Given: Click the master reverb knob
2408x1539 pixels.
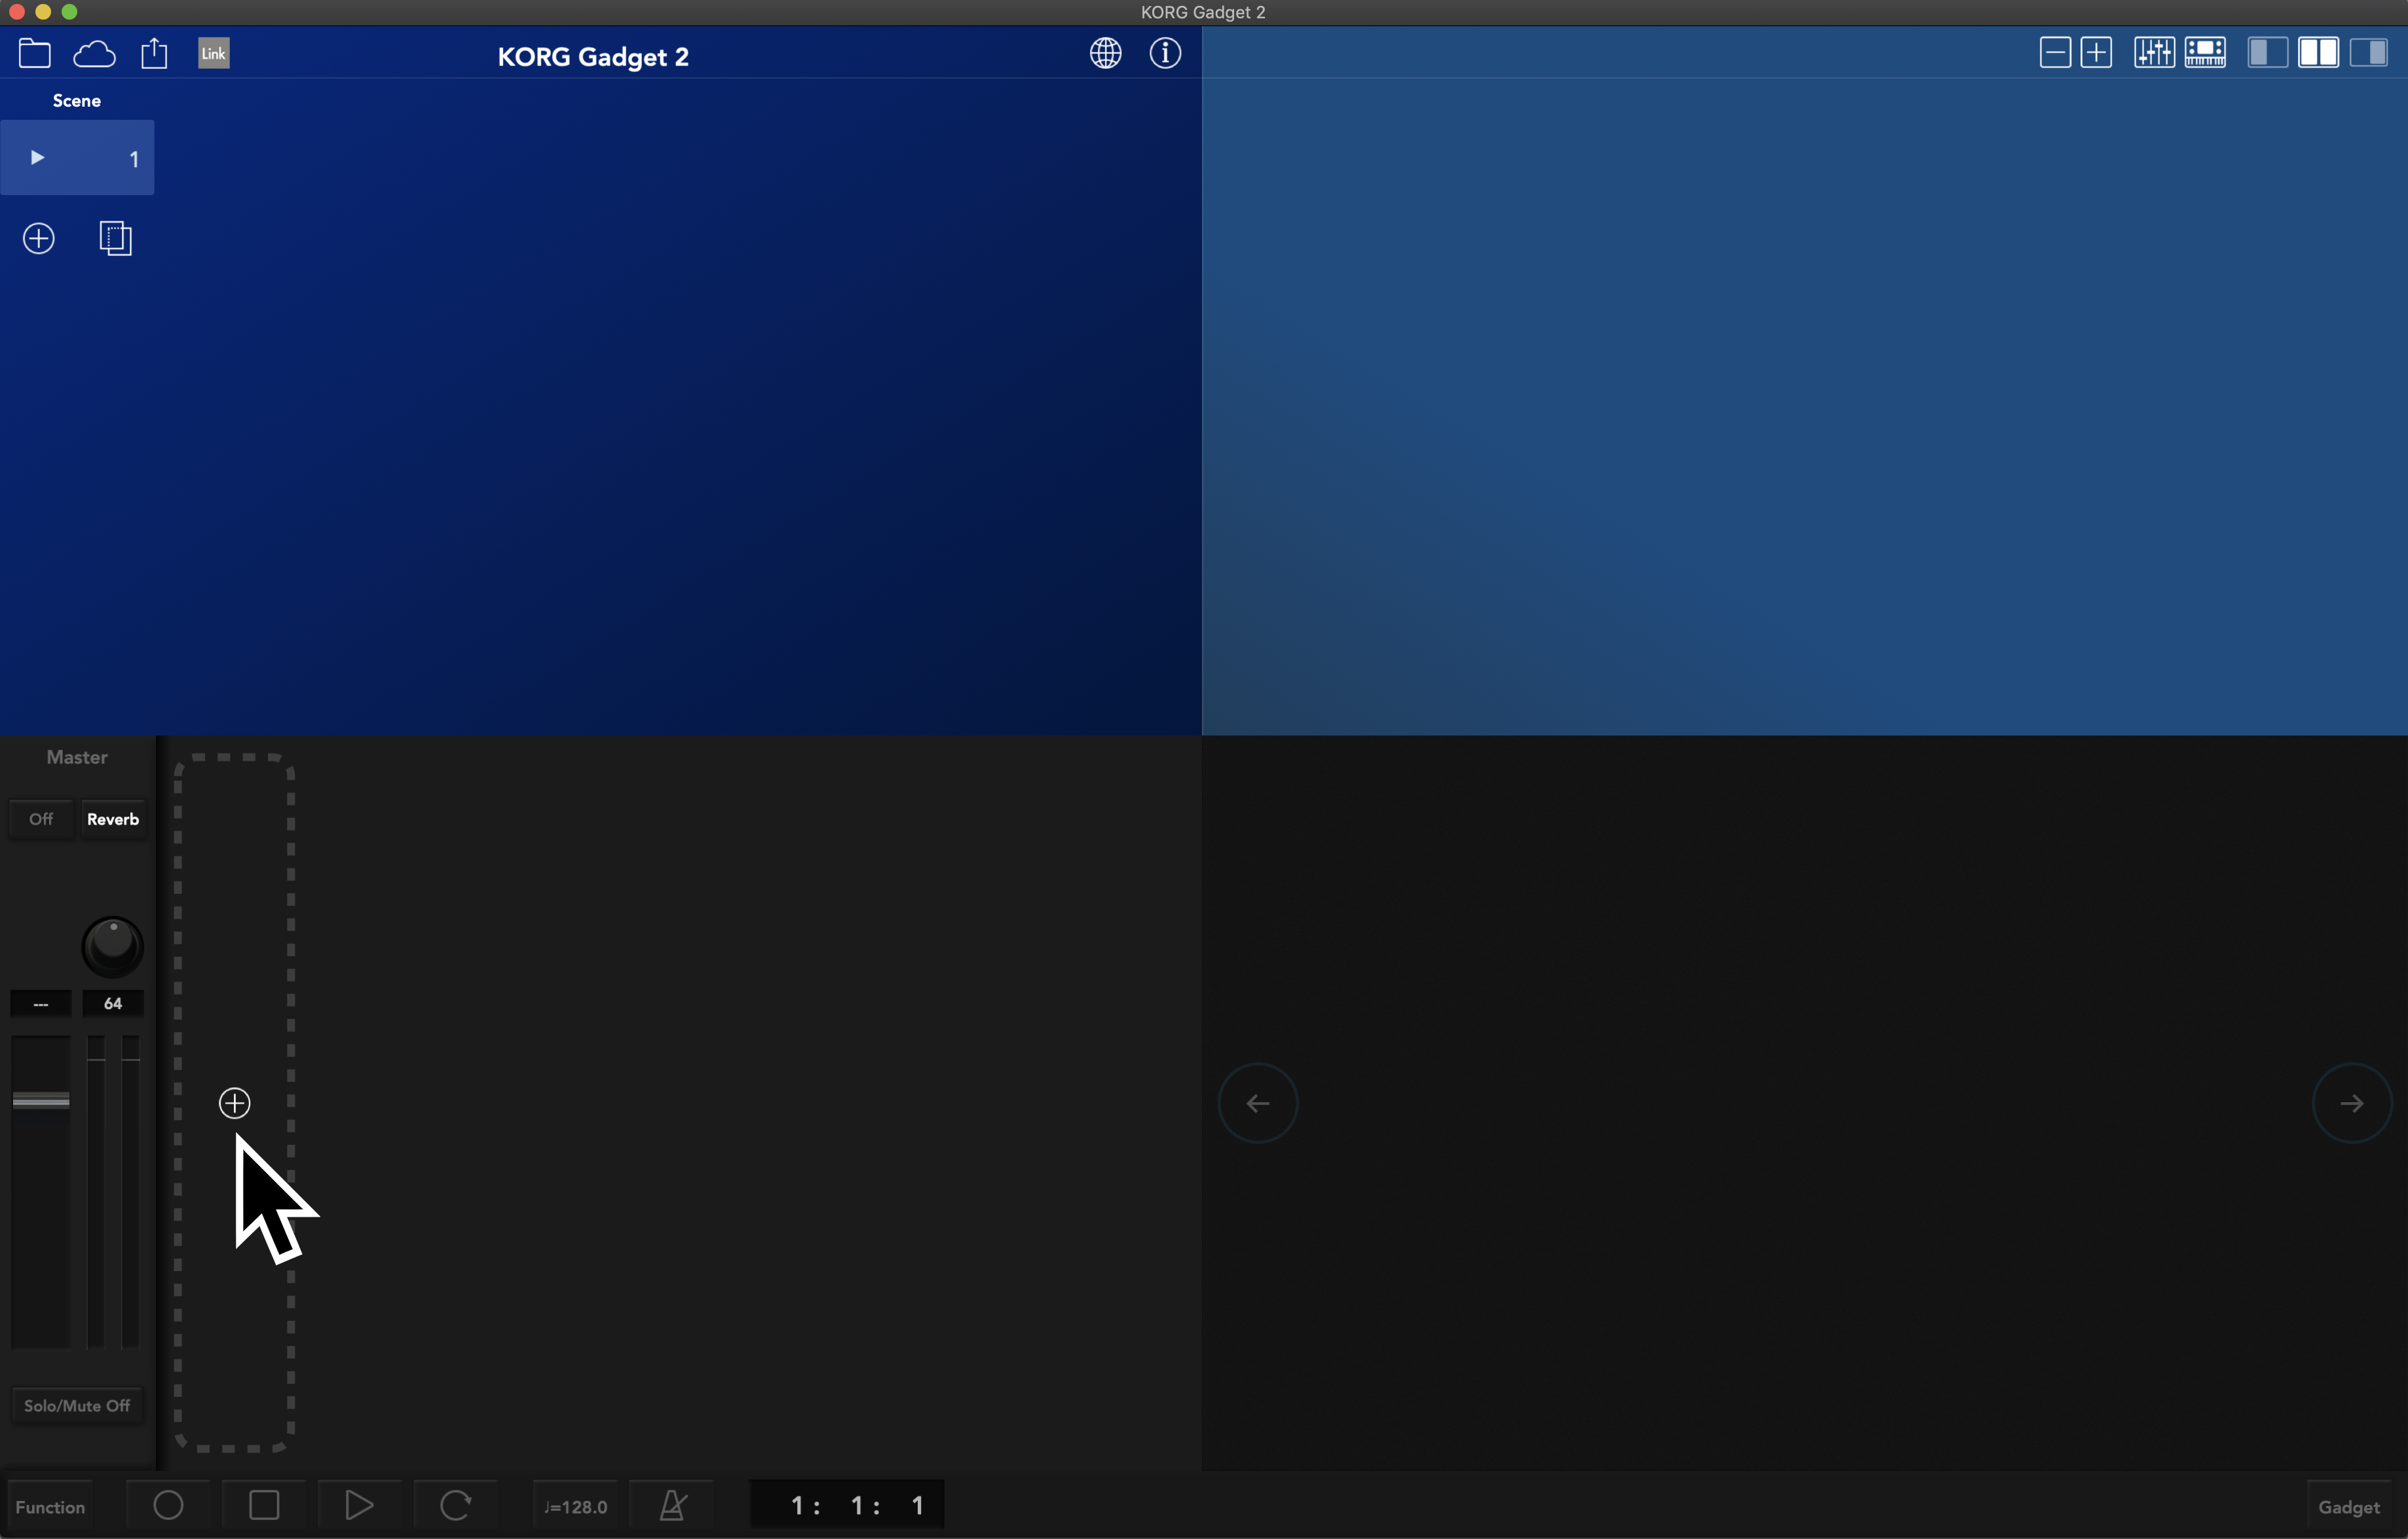Looking at the screenshot, I should 113,946.
